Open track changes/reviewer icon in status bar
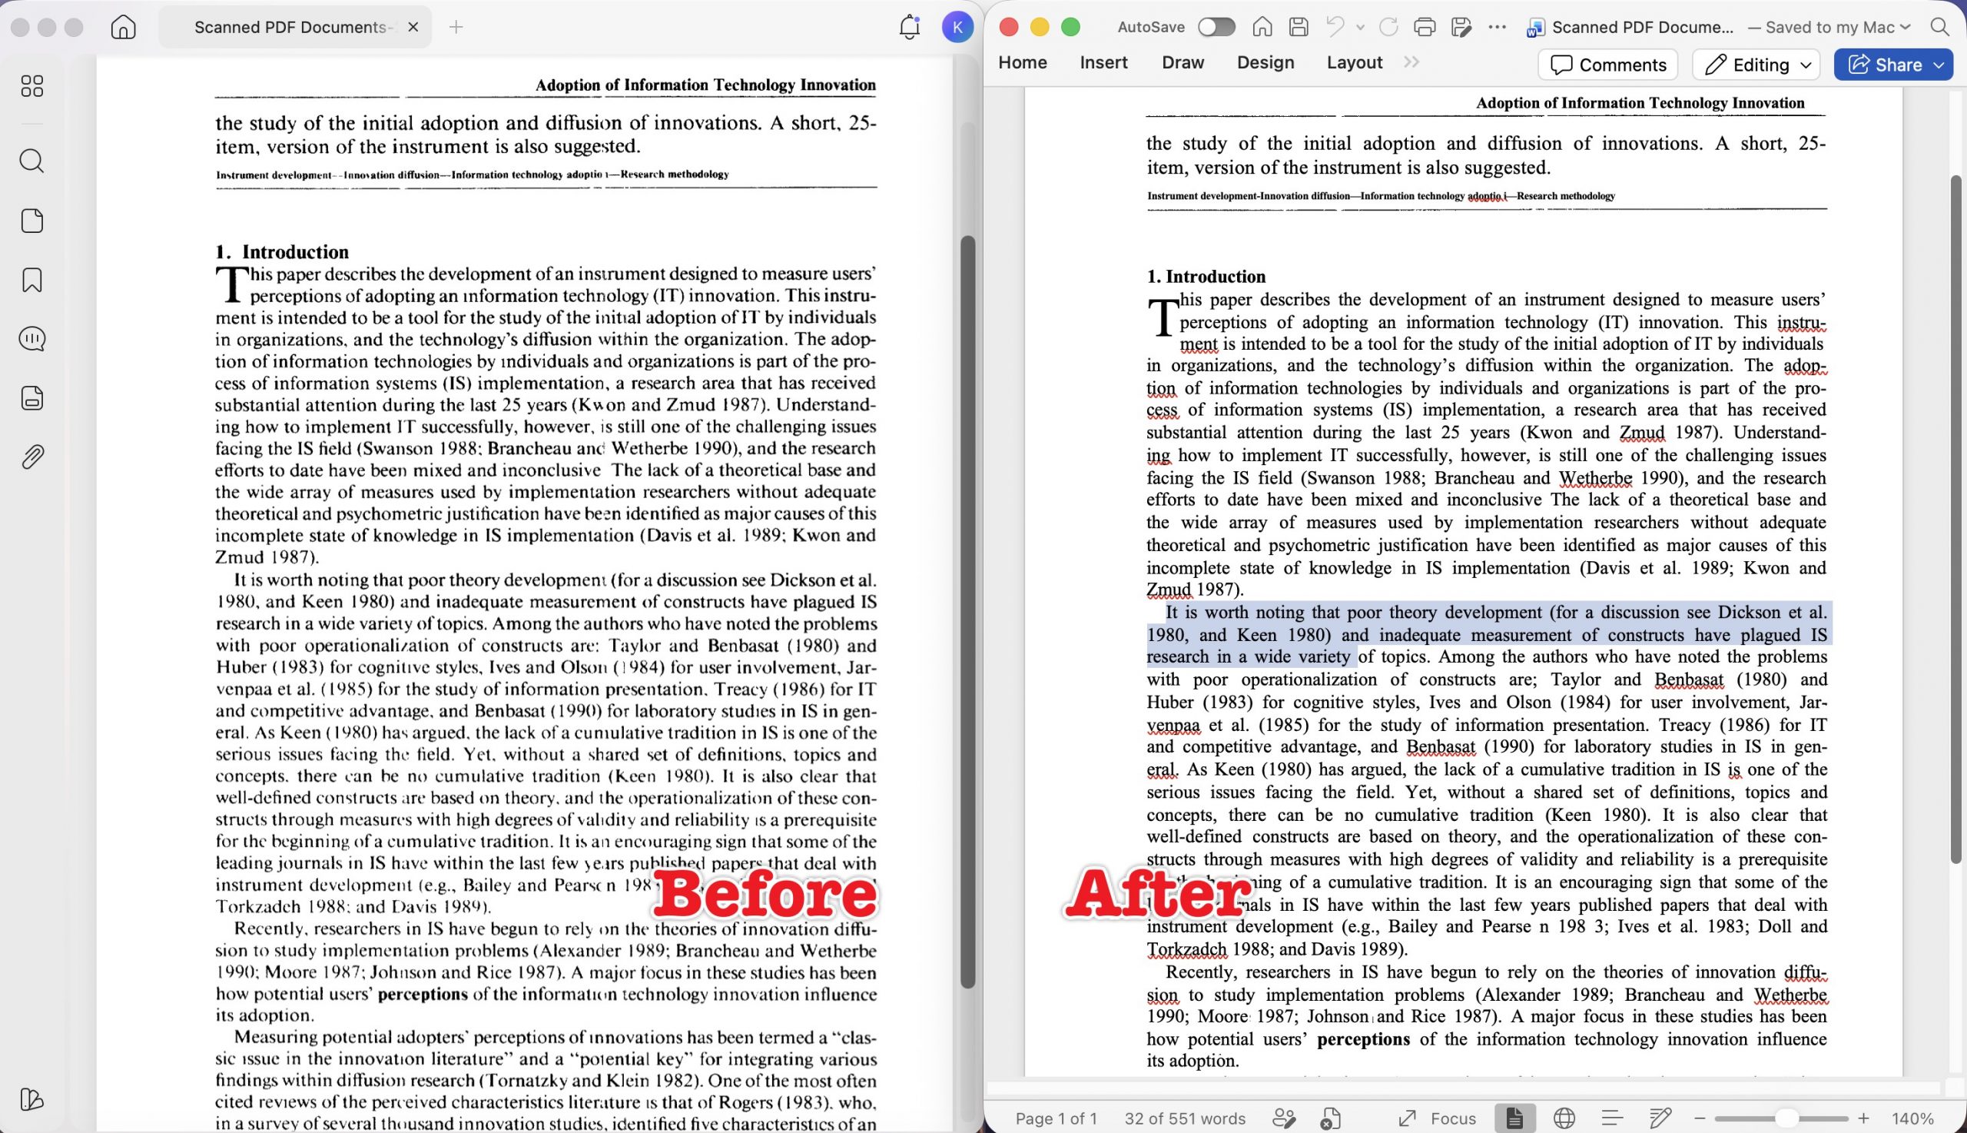This screenshot has height=1133, width=1967. click(1283, 1118)
